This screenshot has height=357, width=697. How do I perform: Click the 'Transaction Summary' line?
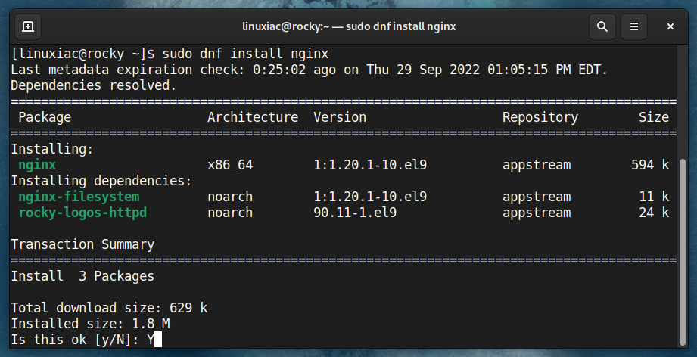[82, 244]
